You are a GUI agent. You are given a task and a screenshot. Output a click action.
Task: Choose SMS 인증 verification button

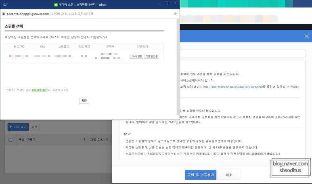coord(137,56)
